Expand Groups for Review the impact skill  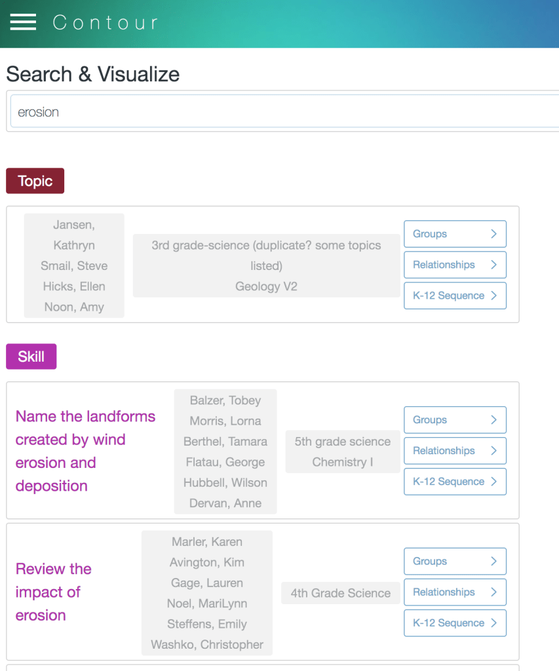point(455,562)
